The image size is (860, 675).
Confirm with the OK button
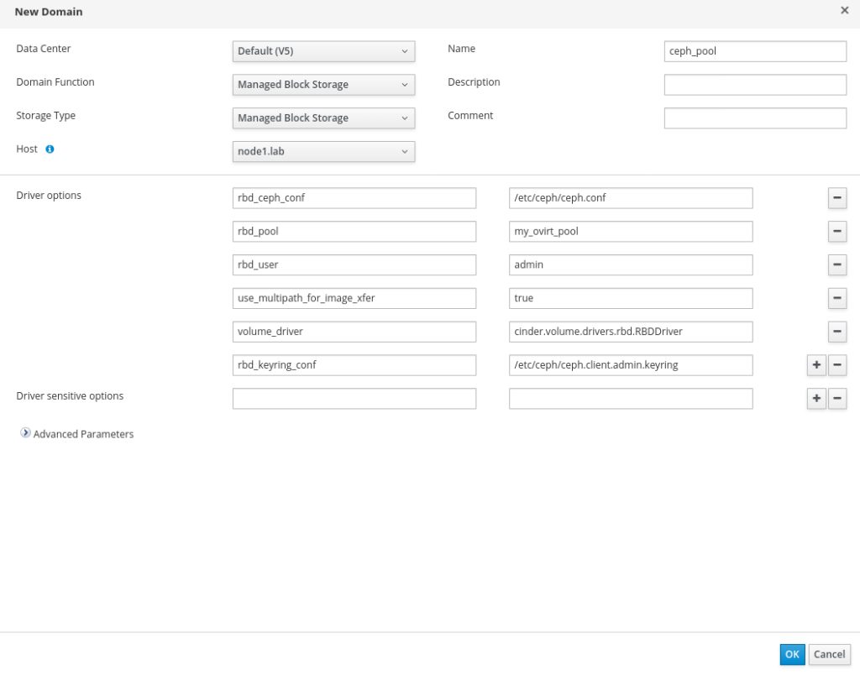tap(792, 654)
